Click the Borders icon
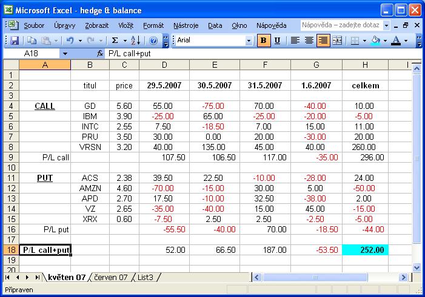Viewport: 425px width, 297px height. click(355, 41)
